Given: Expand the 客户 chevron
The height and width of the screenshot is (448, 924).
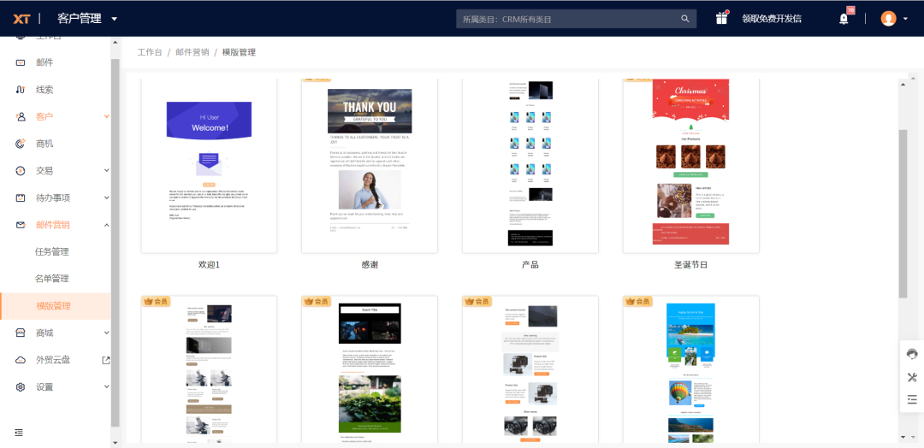Looking at the screenshot, I should coord(107,116).
